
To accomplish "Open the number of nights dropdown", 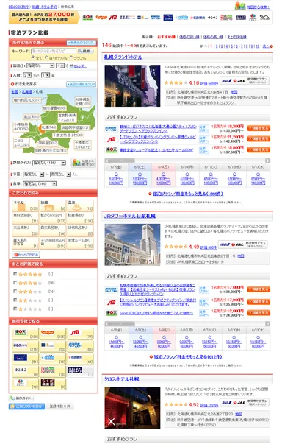I will pos(60,66).
